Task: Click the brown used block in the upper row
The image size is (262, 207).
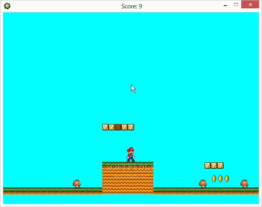Action: tap(118, 127)
